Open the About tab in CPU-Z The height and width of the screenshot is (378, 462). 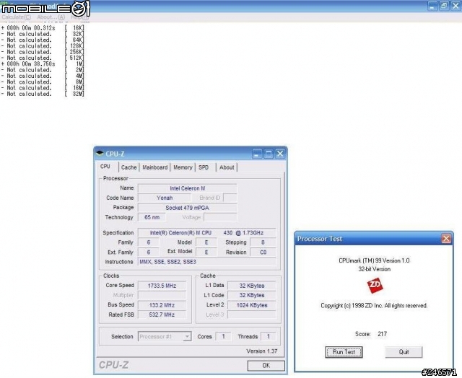pos(227,167)
